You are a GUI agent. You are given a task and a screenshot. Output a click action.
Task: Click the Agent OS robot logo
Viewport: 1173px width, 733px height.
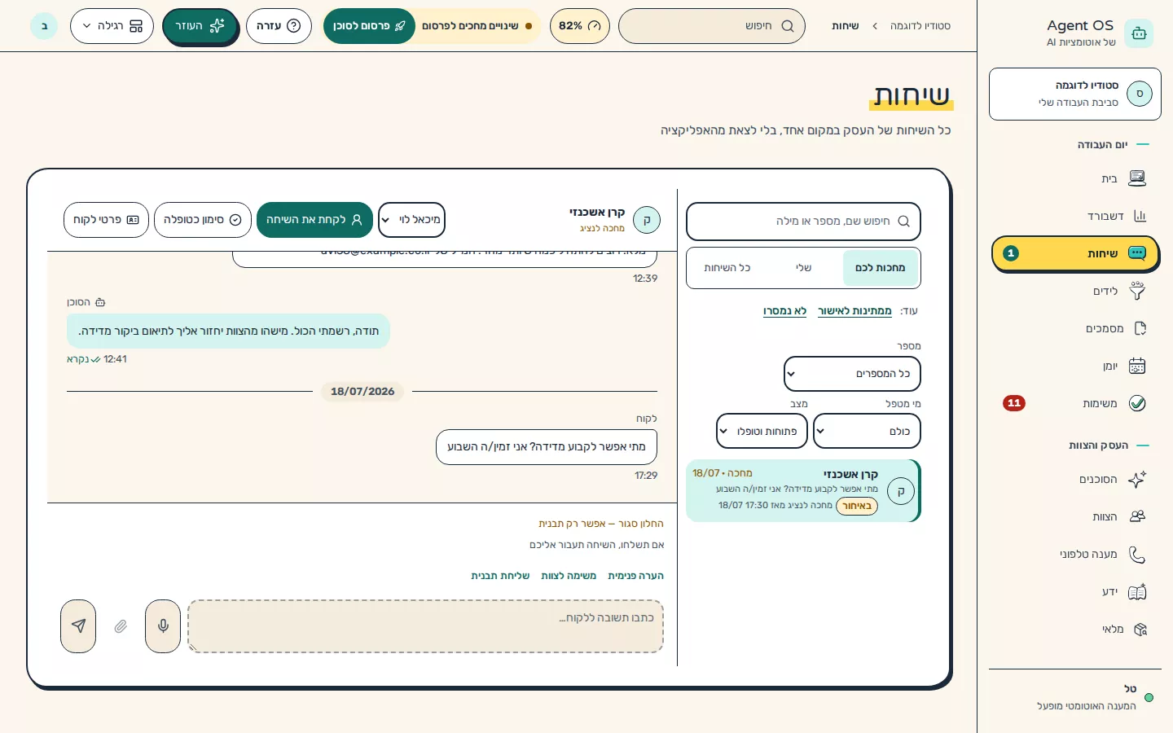[x=1139, y=33]
